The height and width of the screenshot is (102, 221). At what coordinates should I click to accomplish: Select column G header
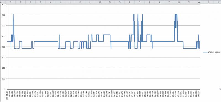click(40, 2)
